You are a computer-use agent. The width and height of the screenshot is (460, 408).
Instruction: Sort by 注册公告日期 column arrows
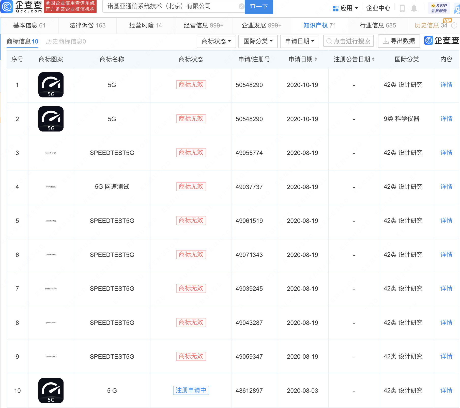[x=373, y=59]
